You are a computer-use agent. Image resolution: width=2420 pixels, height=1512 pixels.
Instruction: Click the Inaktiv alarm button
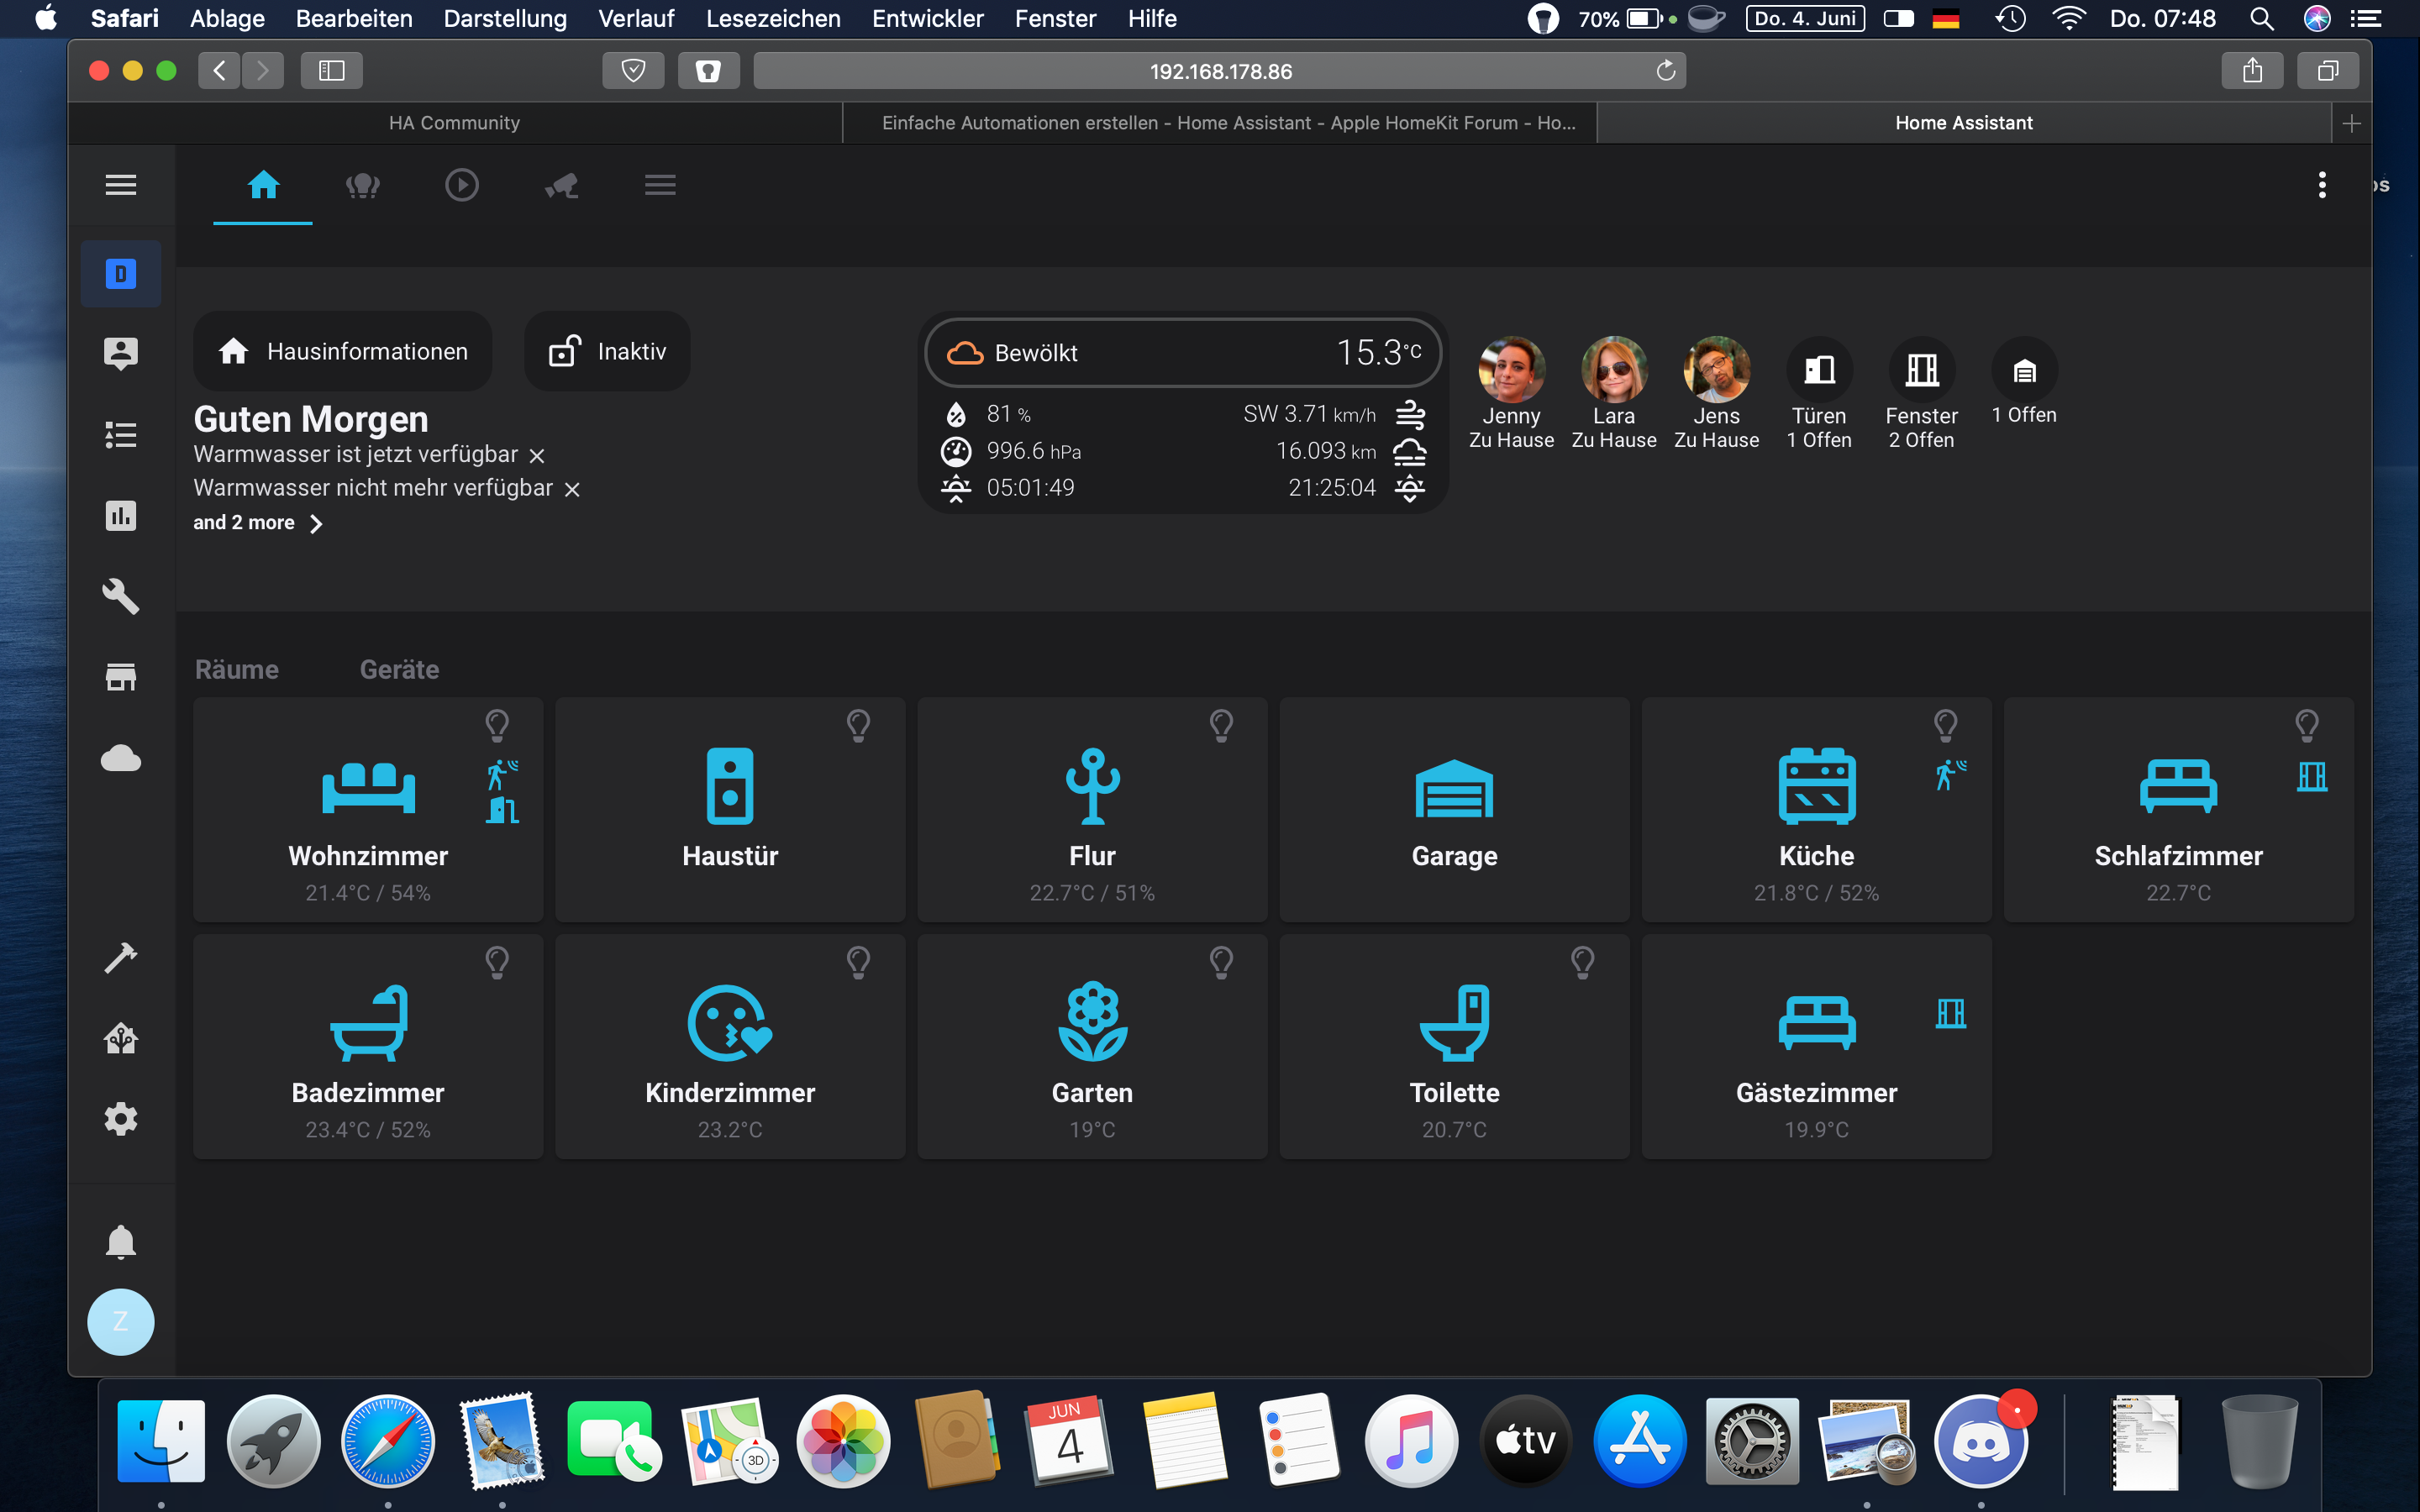(607, 351)
